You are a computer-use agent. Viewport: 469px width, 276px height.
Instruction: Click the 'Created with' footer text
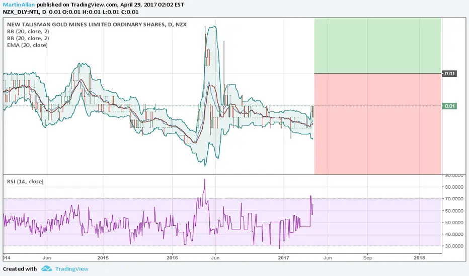(20, 269)
